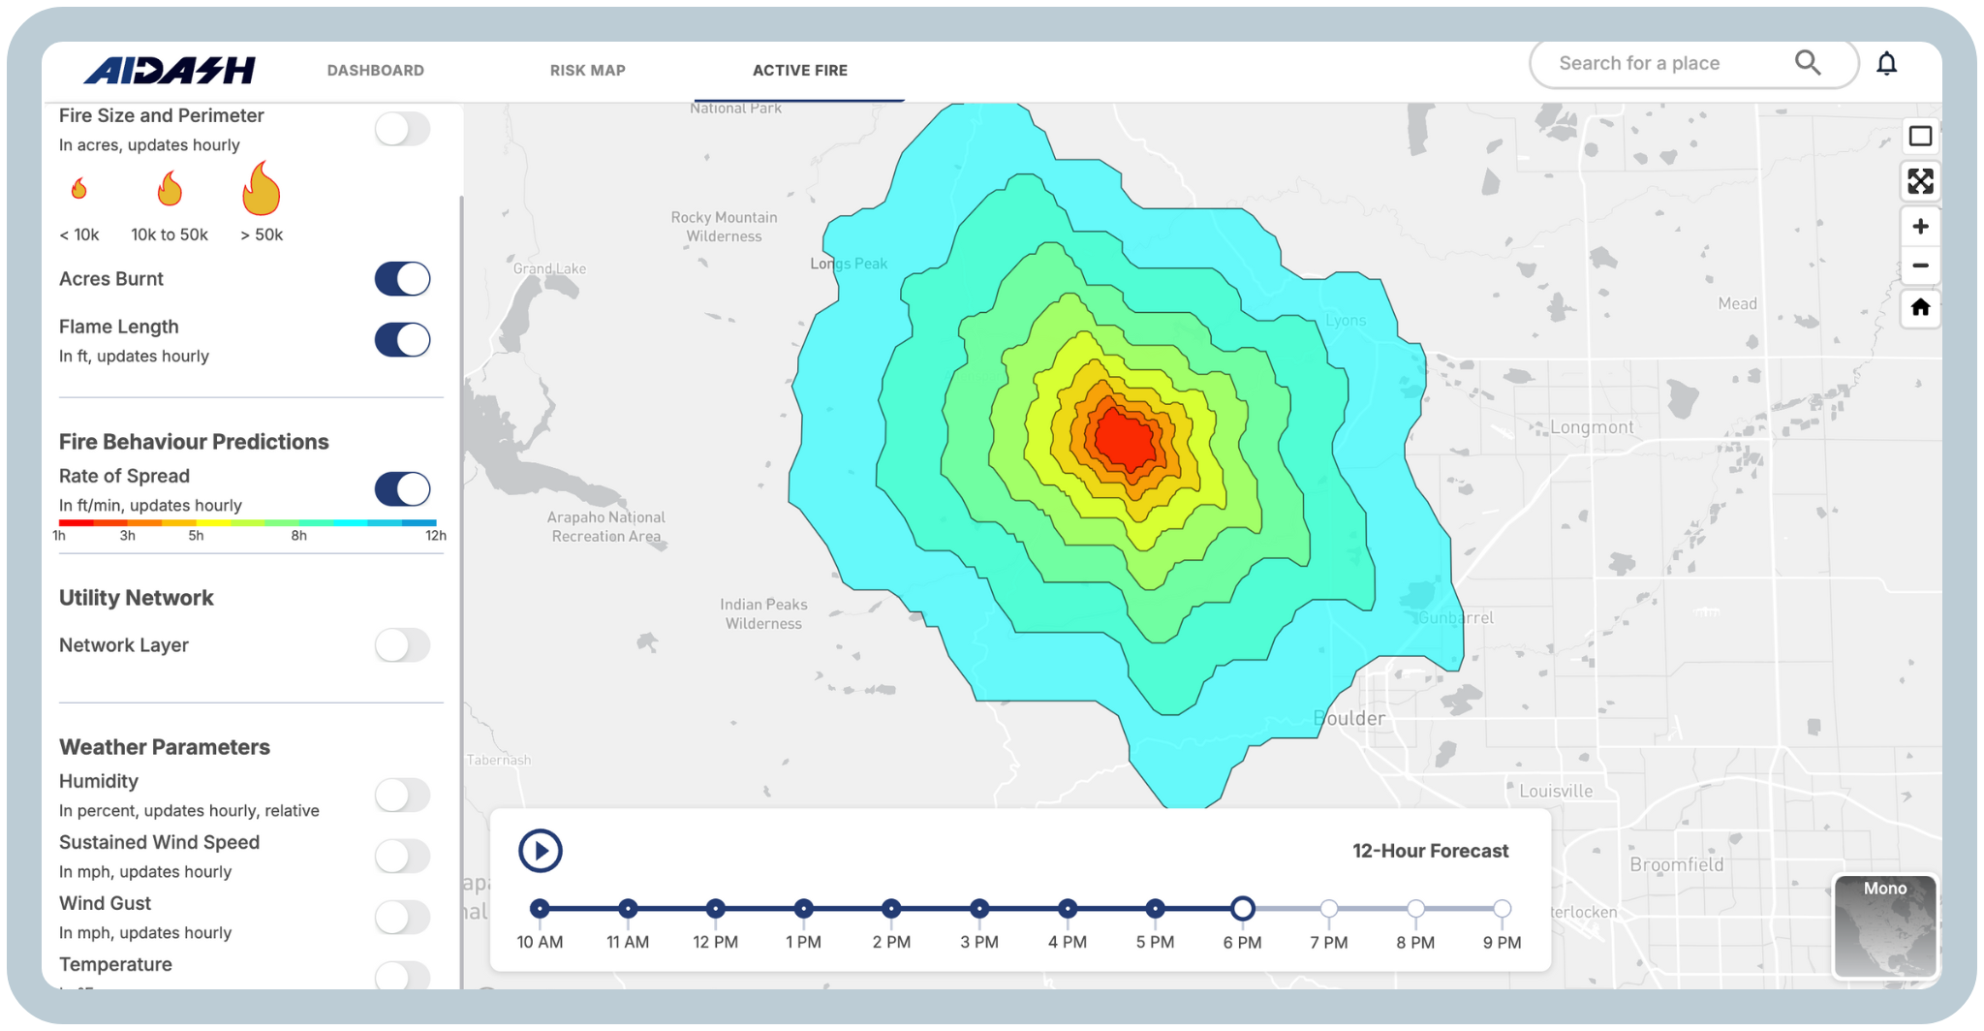This screenshot has height=1031, width=1984.
Task: Open the notifications bell
Action: [x=1886, y=64]
